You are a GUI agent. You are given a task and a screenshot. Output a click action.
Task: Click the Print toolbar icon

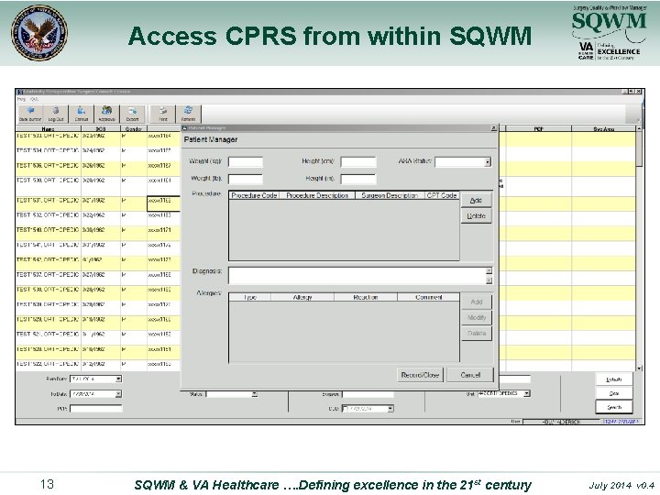point(163,114)
